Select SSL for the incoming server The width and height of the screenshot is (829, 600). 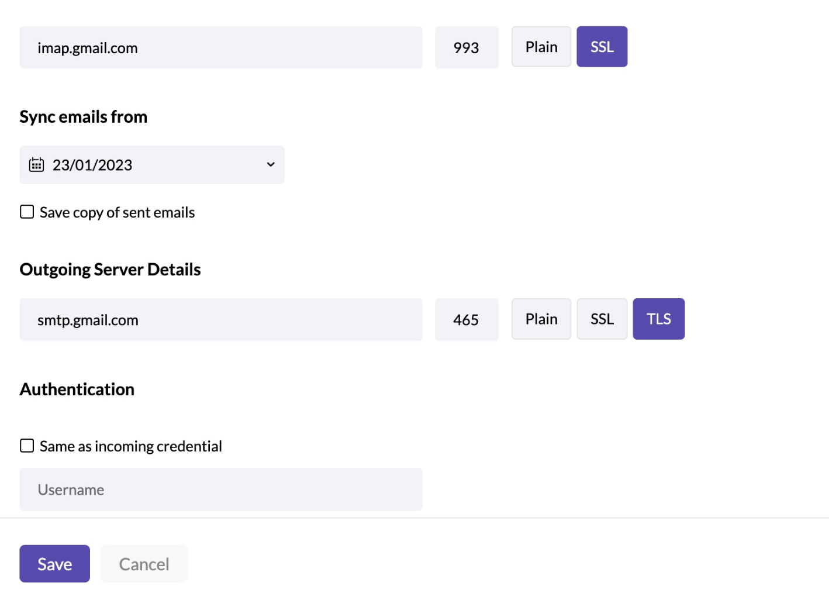(602, 47)
